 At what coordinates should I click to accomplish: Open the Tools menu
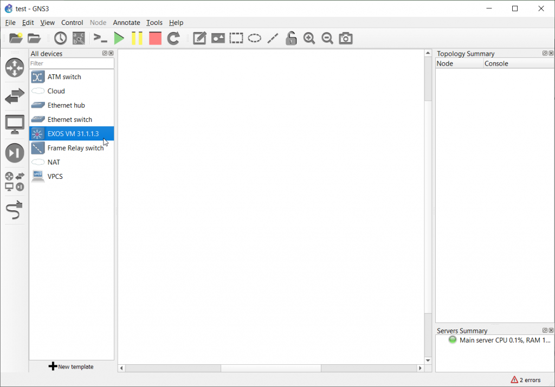click(154, 23)
